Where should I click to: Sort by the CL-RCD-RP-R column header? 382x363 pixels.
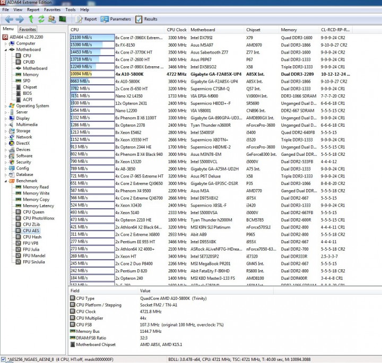pos(336,30)
